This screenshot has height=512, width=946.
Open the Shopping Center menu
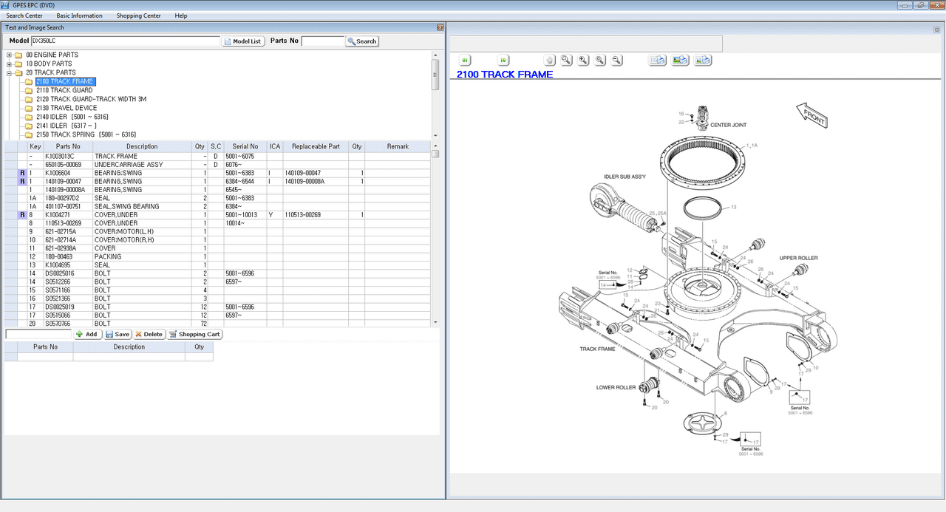tap(138, 15)
